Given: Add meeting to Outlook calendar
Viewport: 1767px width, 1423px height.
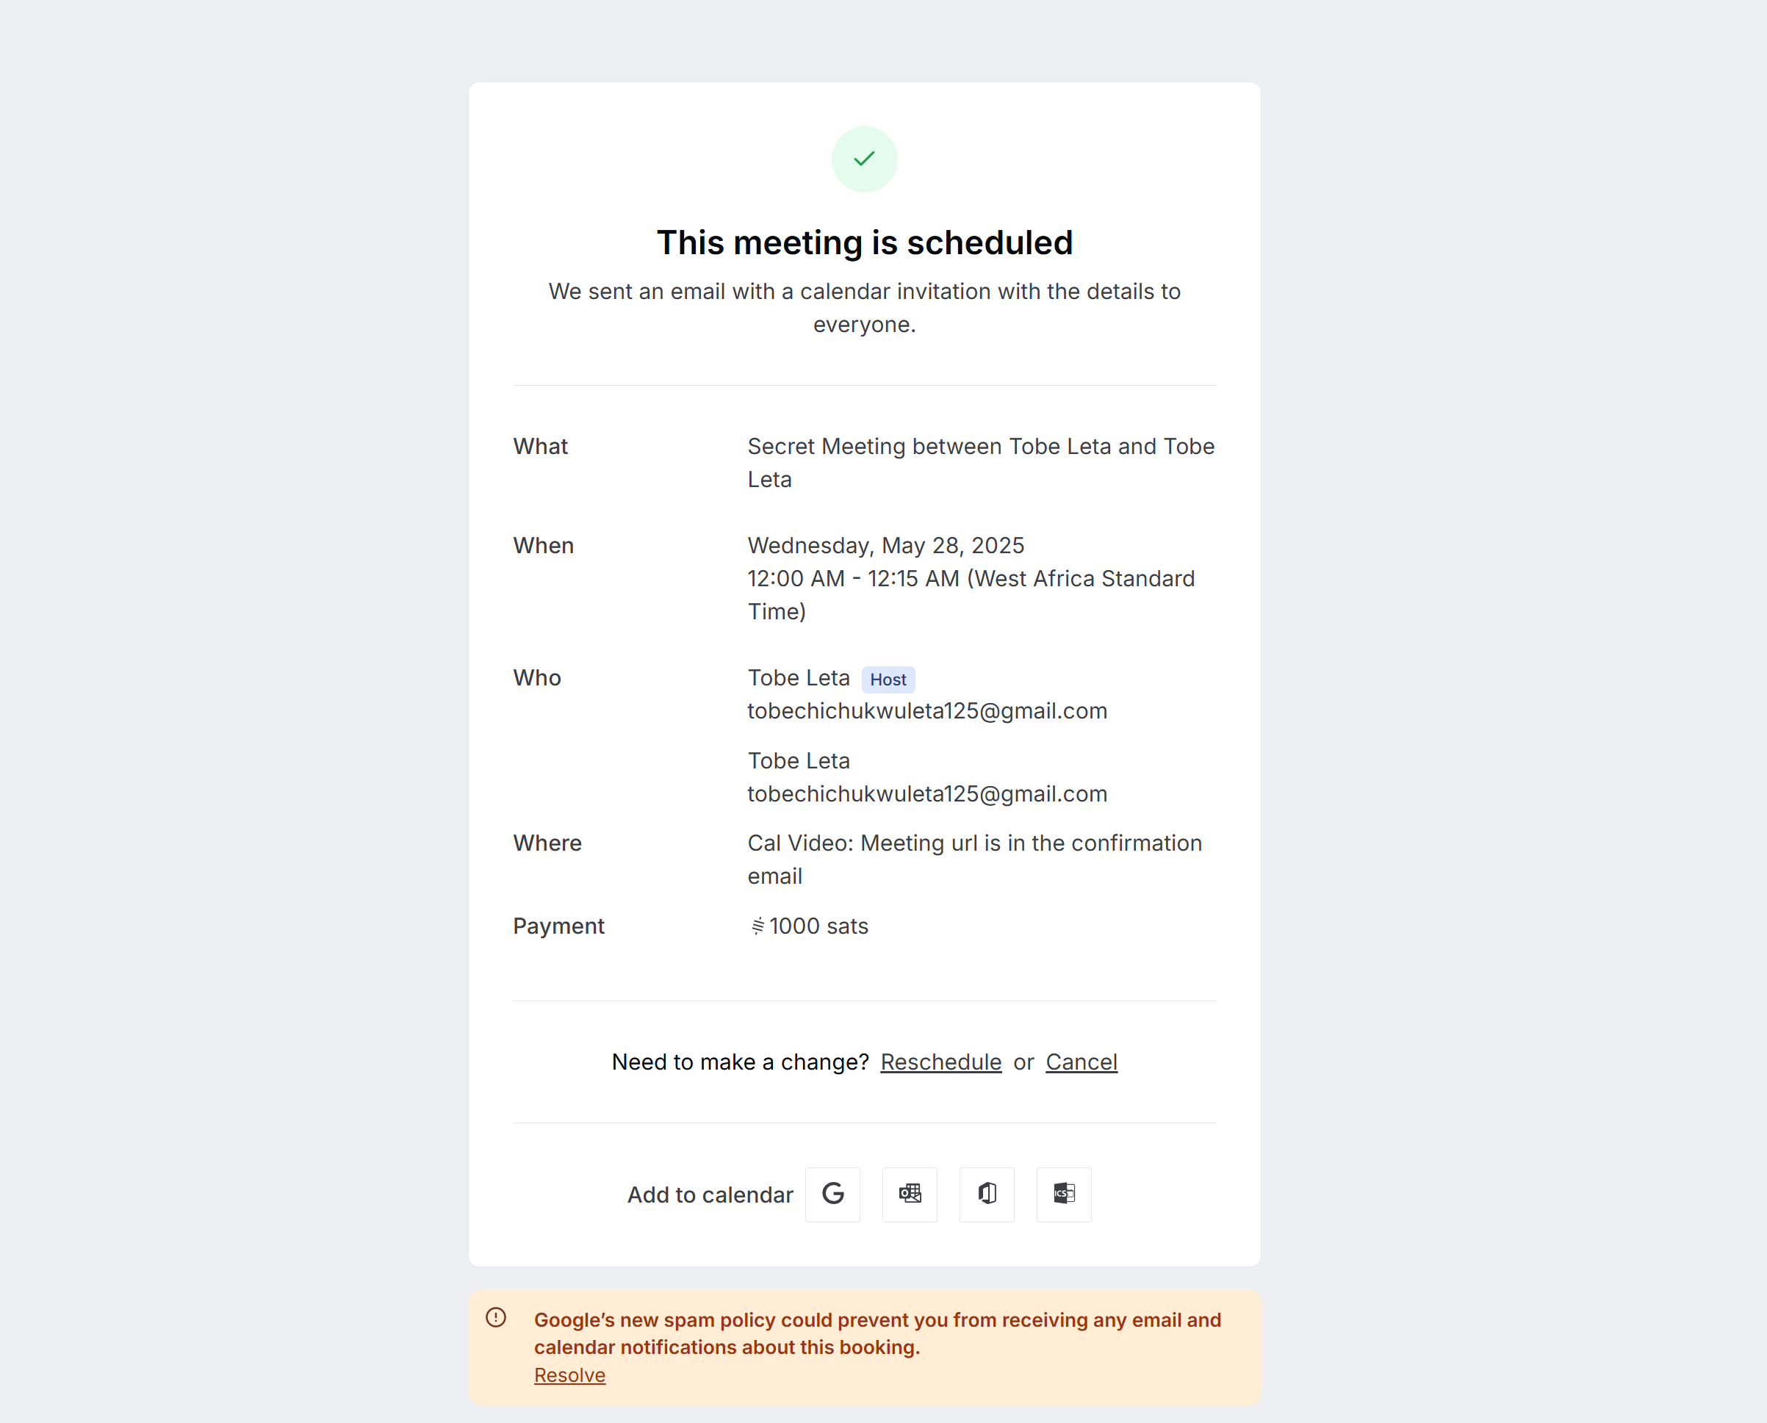Looking at the screenshot, I should pos(910,1195).
